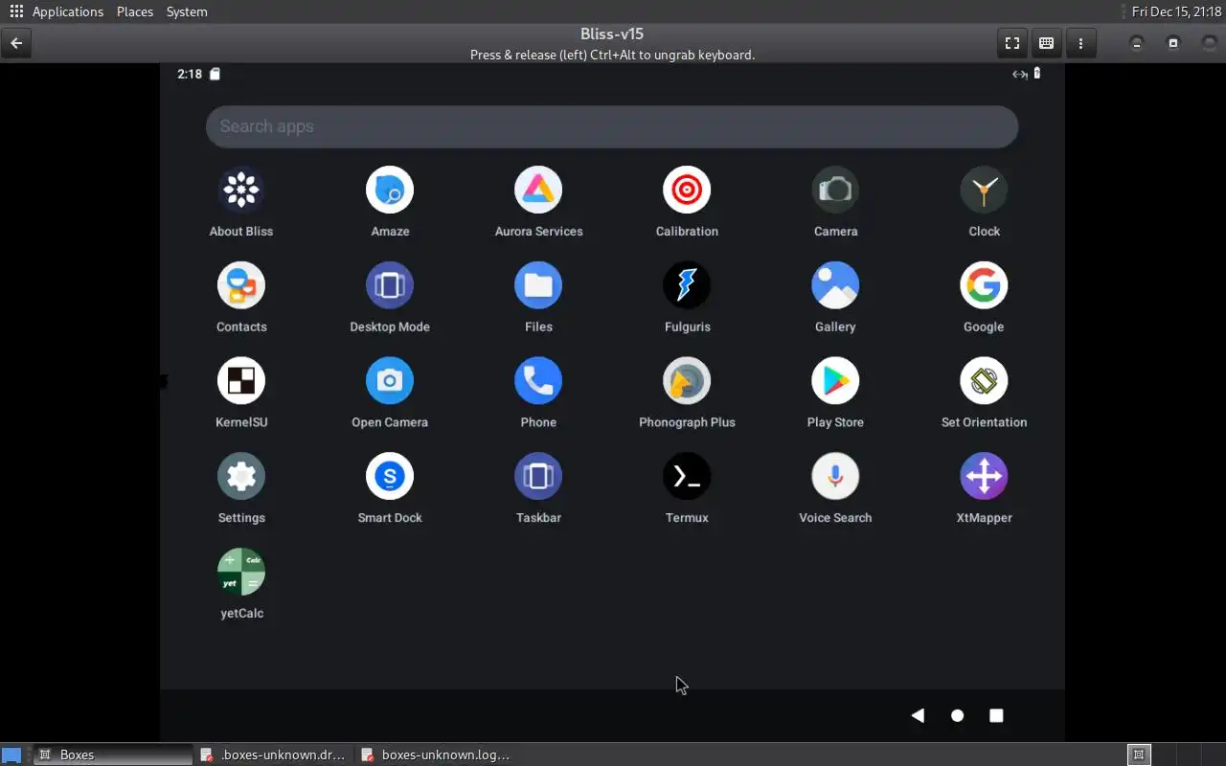Open the Boxes three-dot menu
Screen dimensions: 1226x766
click(1080, 43)
